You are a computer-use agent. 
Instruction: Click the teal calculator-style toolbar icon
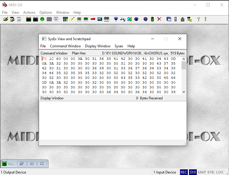click(x=100, y=19)
